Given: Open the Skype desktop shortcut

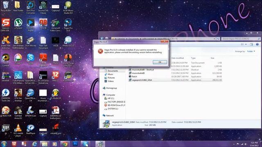Looking at the screenshot, I should click(31, 59).
